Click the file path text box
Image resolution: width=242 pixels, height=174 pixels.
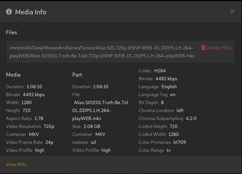pyautogui.click(x=102, y=52)
